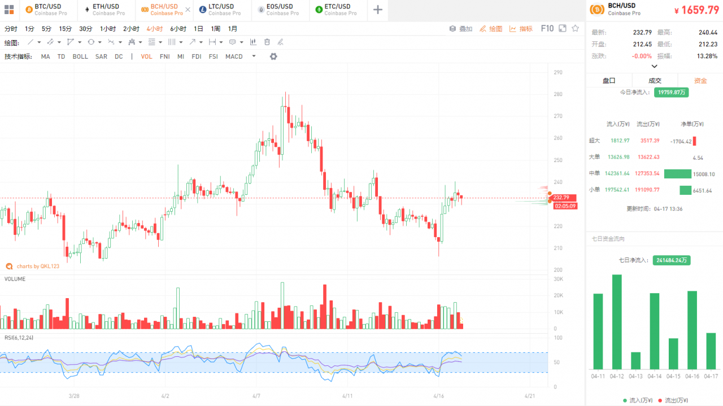Switch to the ETH/USD tab
Viewport: 723px width, 406px height.
(105, 10)
